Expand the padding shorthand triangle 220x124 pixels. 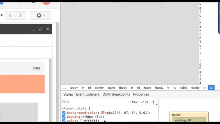coord(84,117)
